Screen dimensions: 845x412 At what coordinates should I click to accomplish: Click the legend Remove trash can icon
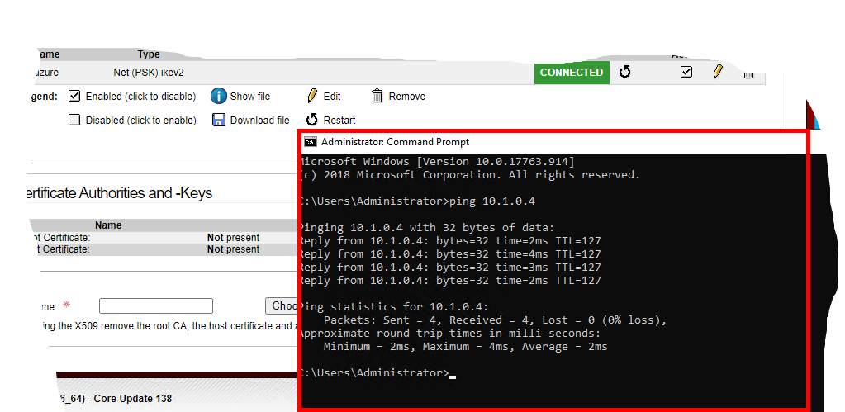[377, 97]
